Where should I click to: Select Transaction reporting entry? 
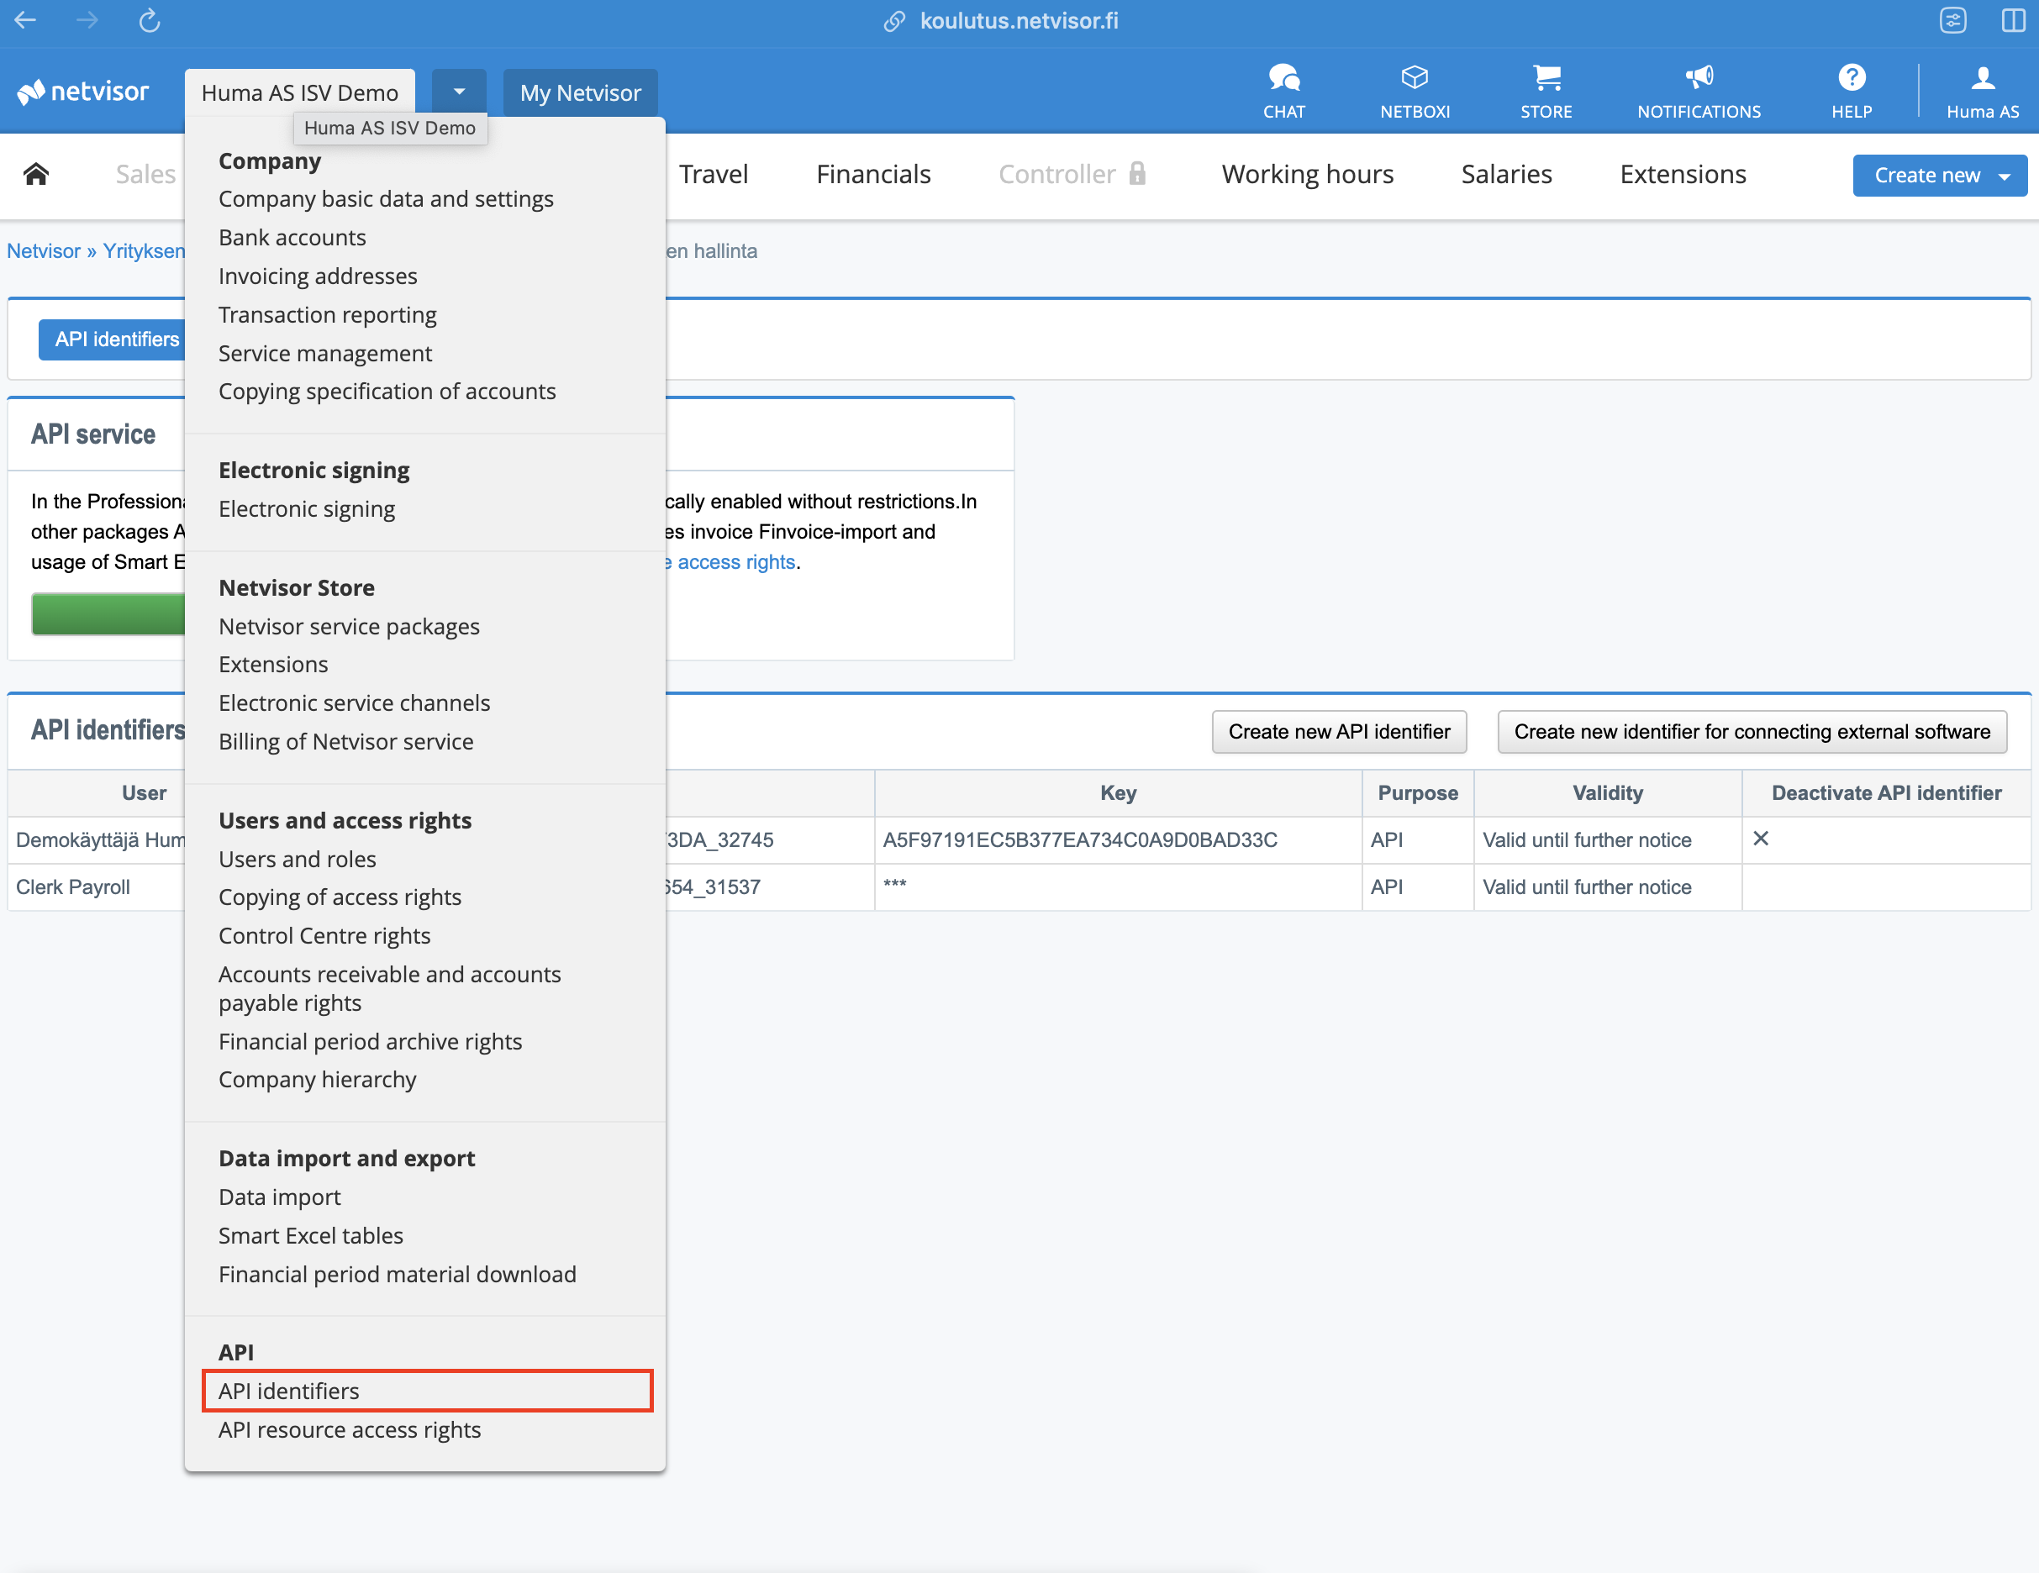[x=327, y=314]
